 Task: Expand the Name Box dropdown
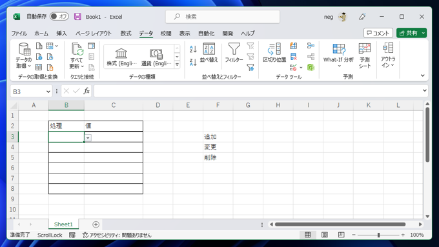pyautogui.click(x=48, y=92)
